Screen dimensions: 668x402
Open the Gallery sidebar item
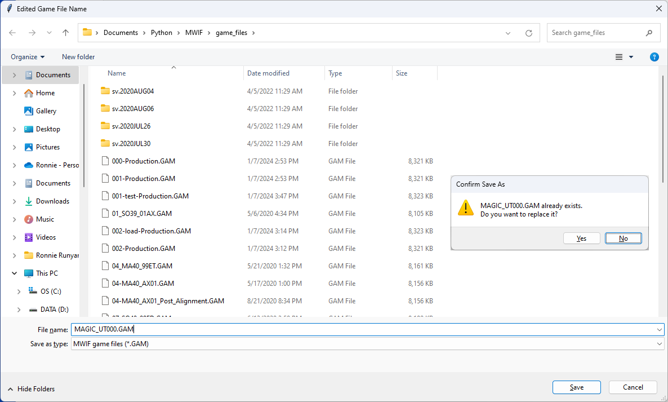tap(46, 111)
